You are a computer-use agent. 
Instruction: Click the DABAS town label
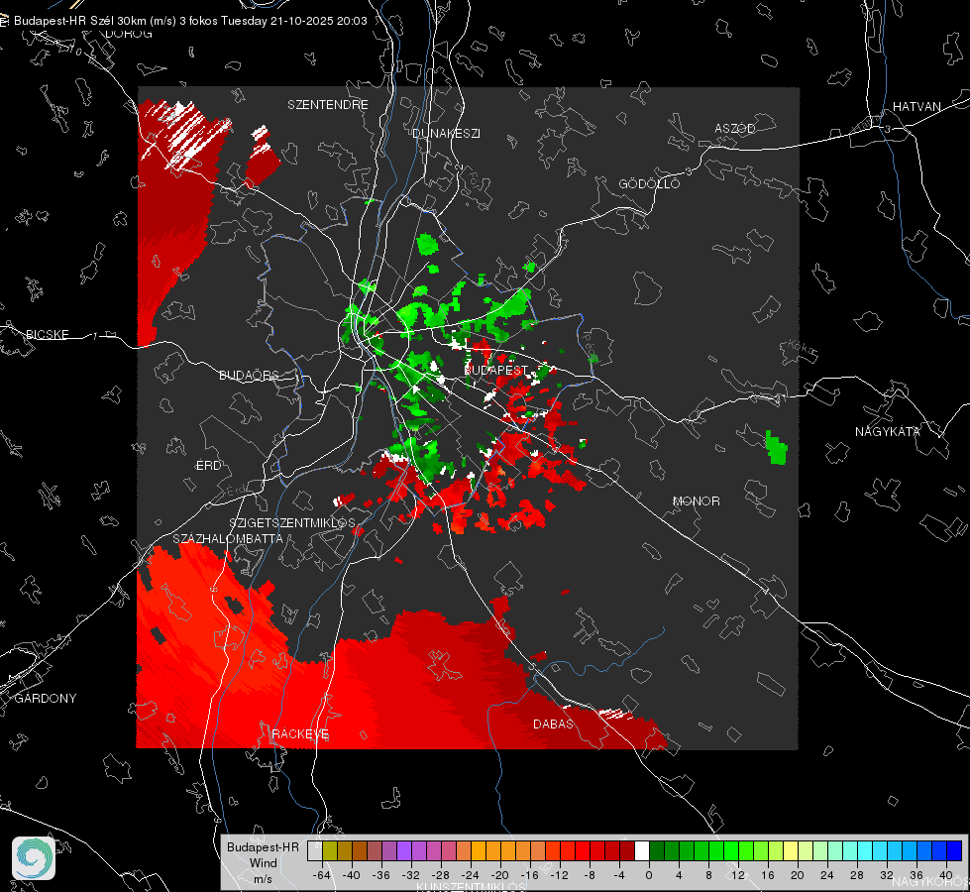click(553, 724)
